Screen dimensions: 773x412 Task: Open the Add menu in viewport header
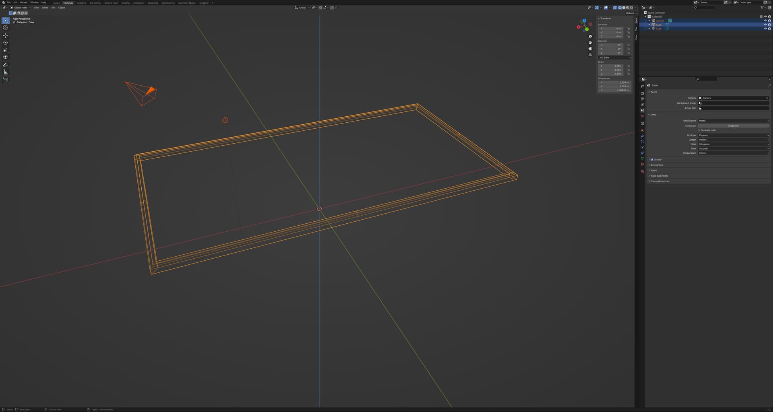click(x=53, y=8)
